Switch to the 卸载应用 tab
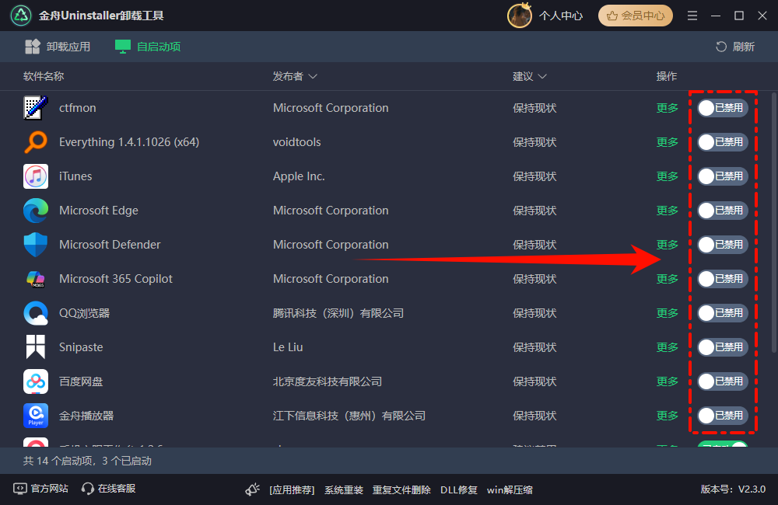Image resolution: width=778 pixels, height=505 pixels. click(57, 47)
